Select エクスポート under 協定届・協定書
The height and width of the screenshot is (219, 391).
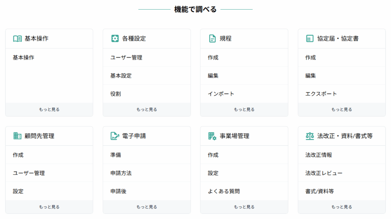342,94
